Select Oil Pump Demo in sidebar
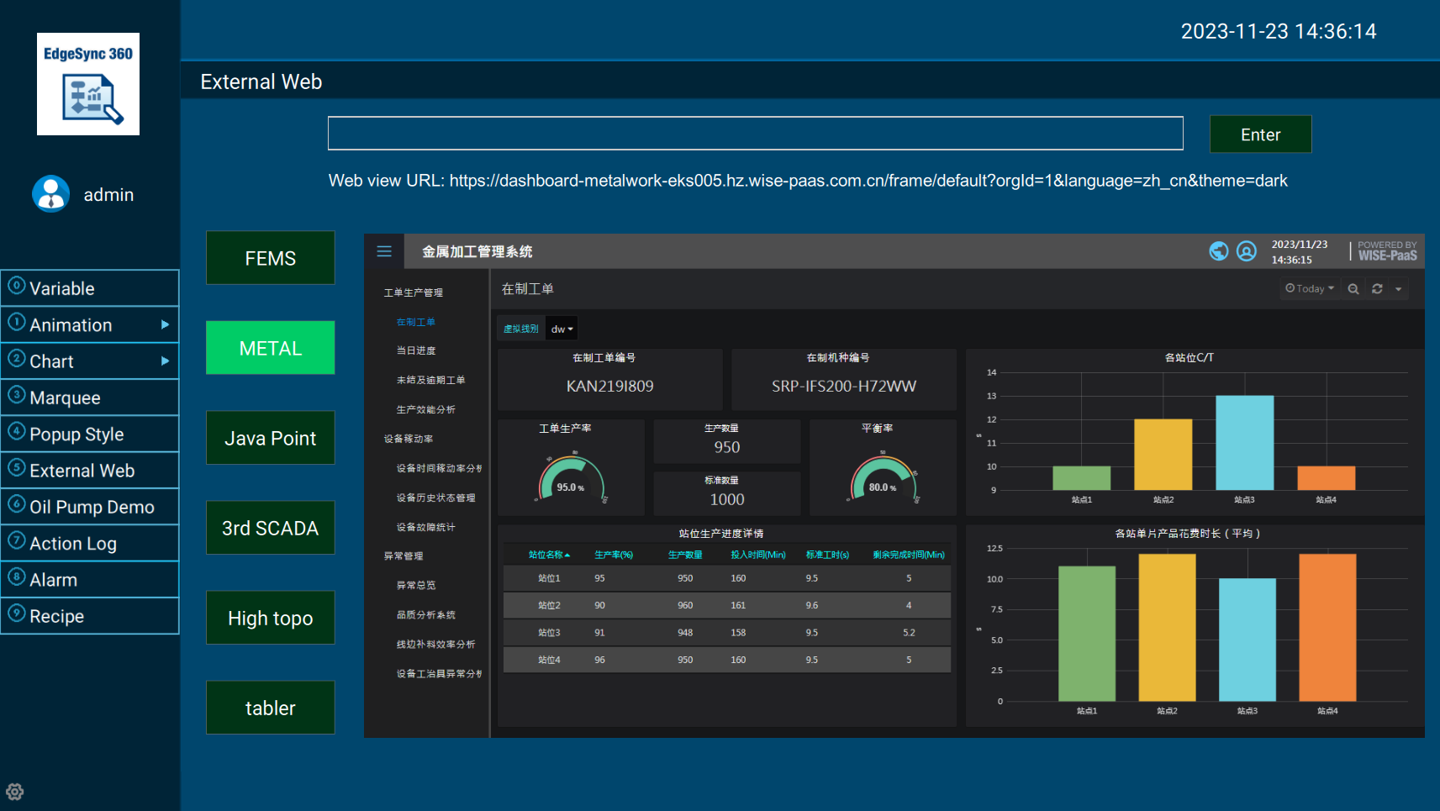 pos(91,507)
